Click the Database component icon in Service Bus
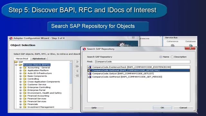 click(x=191, y=45)
